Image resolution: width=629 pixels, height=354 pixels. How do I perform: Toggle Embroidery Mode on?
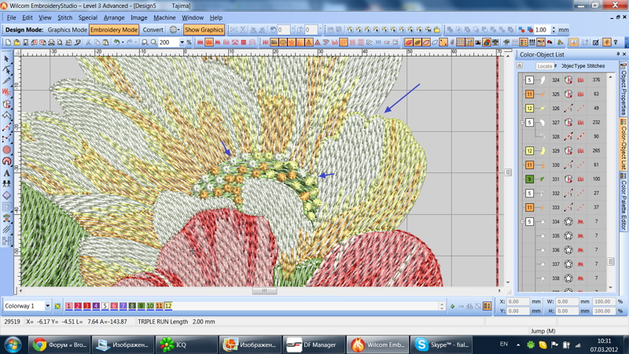113,30
